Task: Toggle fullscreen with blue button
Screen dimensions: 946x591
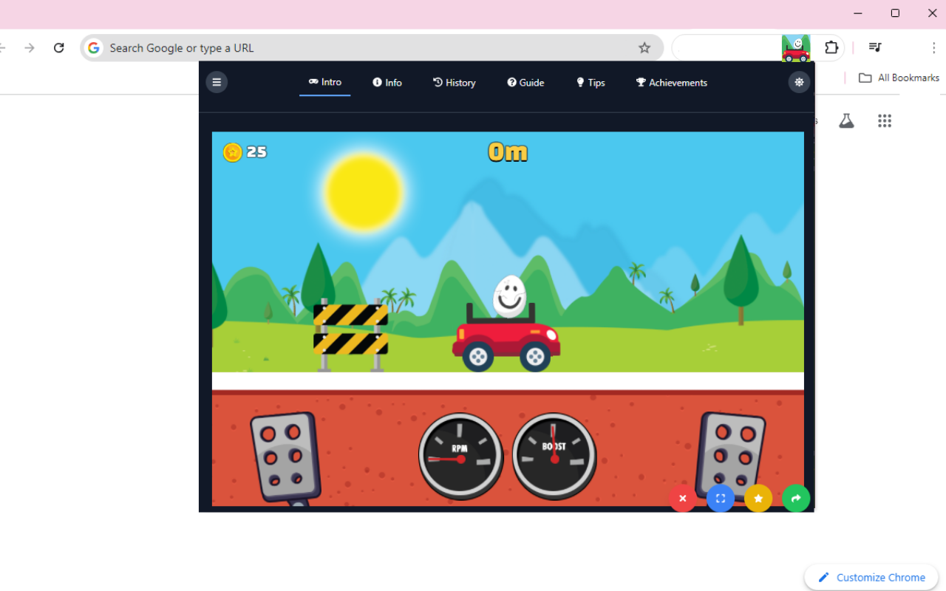Action: tap(721, 499)
